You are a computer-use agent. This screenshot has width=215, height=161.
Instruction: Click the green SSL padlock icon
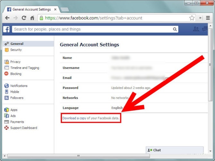41,18
